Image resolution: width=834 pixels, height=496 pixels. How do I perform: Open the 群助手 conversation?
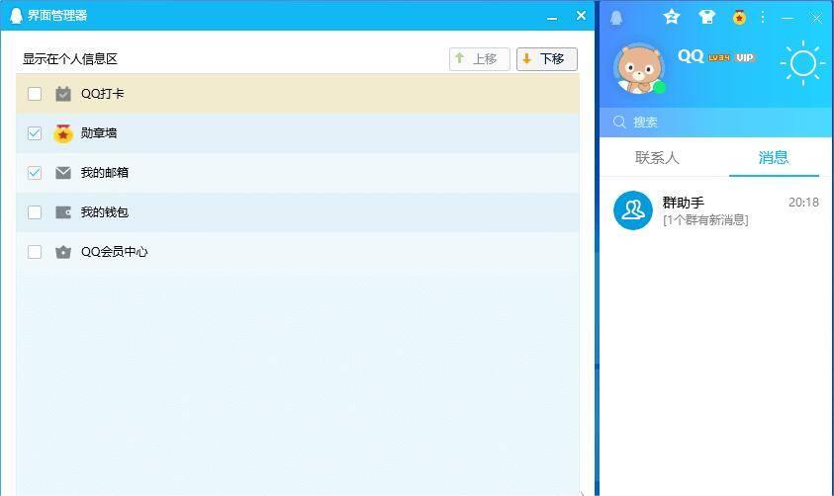click(x=715, y=210)
